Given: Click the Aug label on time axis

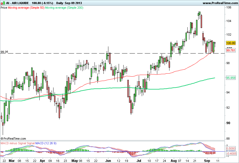Looking at the screenshot, I should [174, 161].
